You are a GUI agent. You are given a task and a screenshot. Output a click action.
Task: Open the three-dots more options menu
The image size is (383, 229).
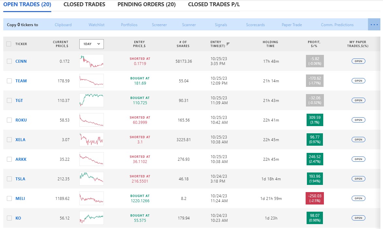374,25
